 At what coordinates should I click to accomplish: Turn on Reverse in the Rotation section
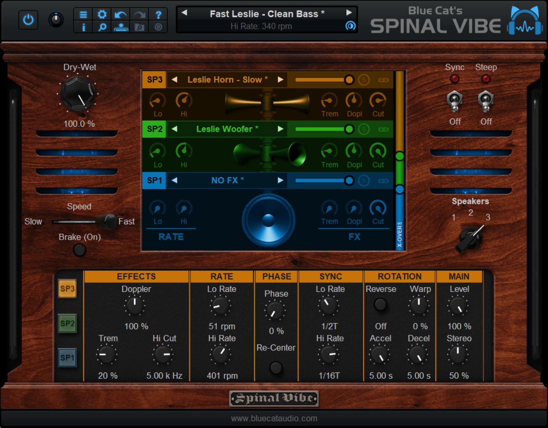[380, 305]
